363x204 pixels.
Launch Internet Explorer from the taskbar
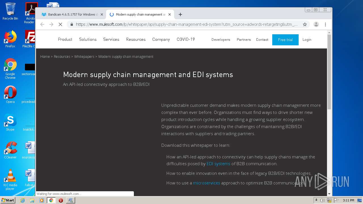(x=22, y=200)
